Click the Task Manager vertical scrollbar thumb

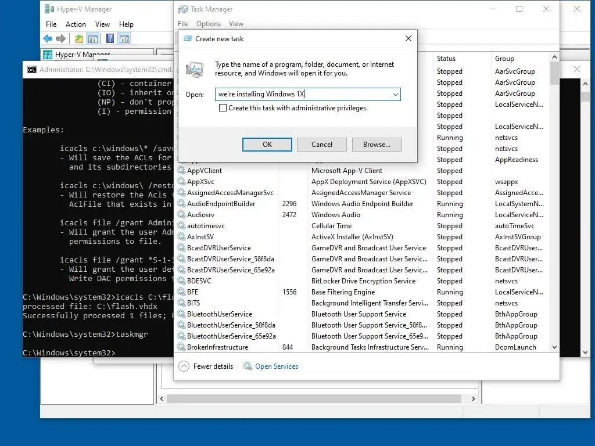[x=554, y=73]
